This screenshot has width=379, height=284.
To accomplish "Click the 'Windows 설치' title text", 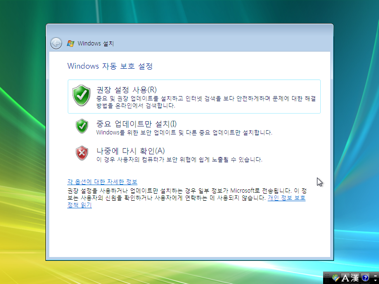I will (x=96, y=44).
